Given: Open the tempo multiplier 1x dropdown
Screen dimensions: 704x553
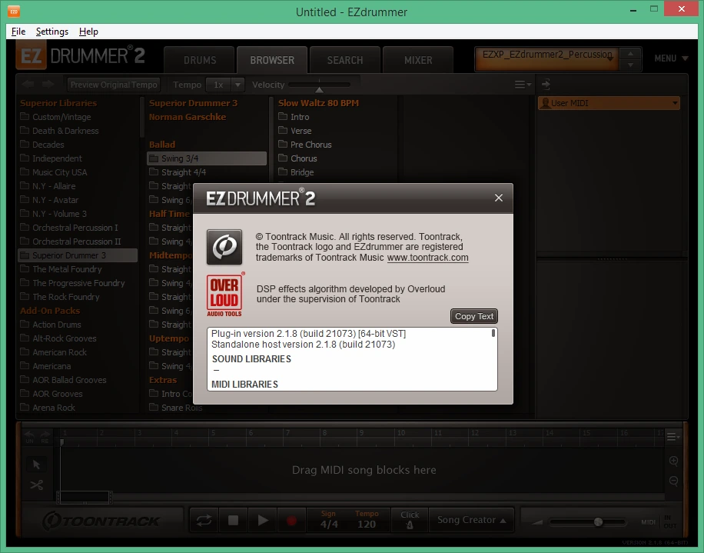Looking at the screenshot, I should point(224,85).
